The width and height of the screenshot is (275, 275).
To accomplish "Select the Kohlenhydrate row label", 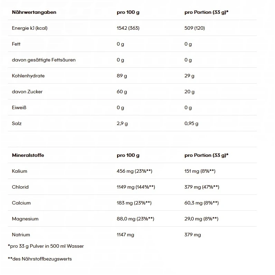I will pyautogui.click(x=28, y=76).
